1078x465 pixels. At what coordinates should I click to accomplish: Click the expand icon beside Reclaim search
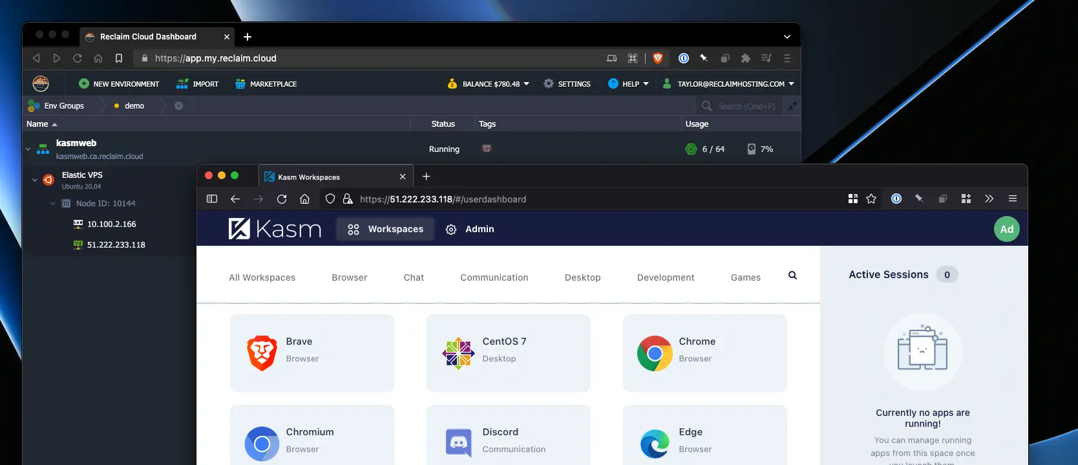point(792,105)
